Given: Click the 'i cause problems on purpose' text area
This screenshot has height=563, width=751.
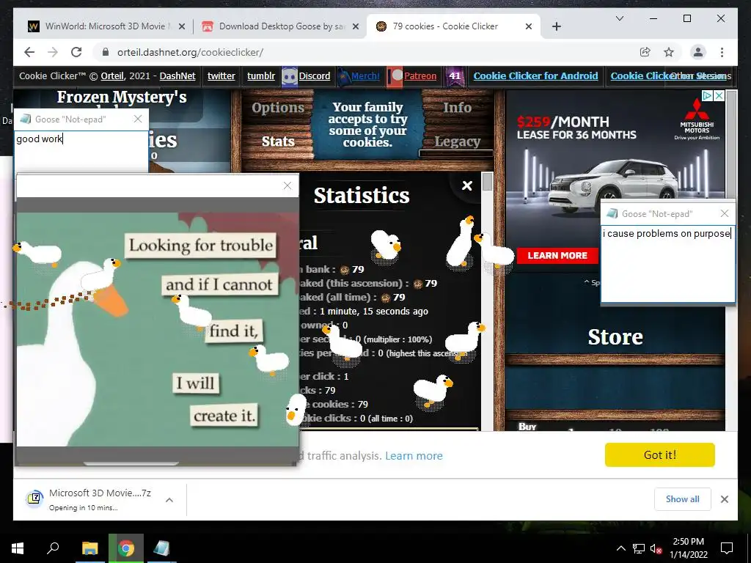Looking at the screenshot, I should coord(667,263).
